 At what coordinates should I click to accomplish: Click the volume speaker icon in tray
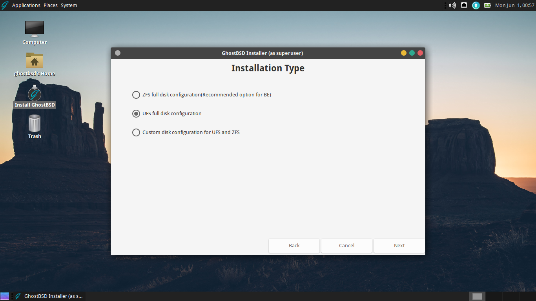click(452, 5)
